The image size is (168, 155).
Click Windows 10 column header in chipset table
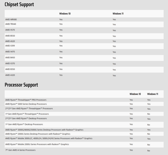point(65,14)
